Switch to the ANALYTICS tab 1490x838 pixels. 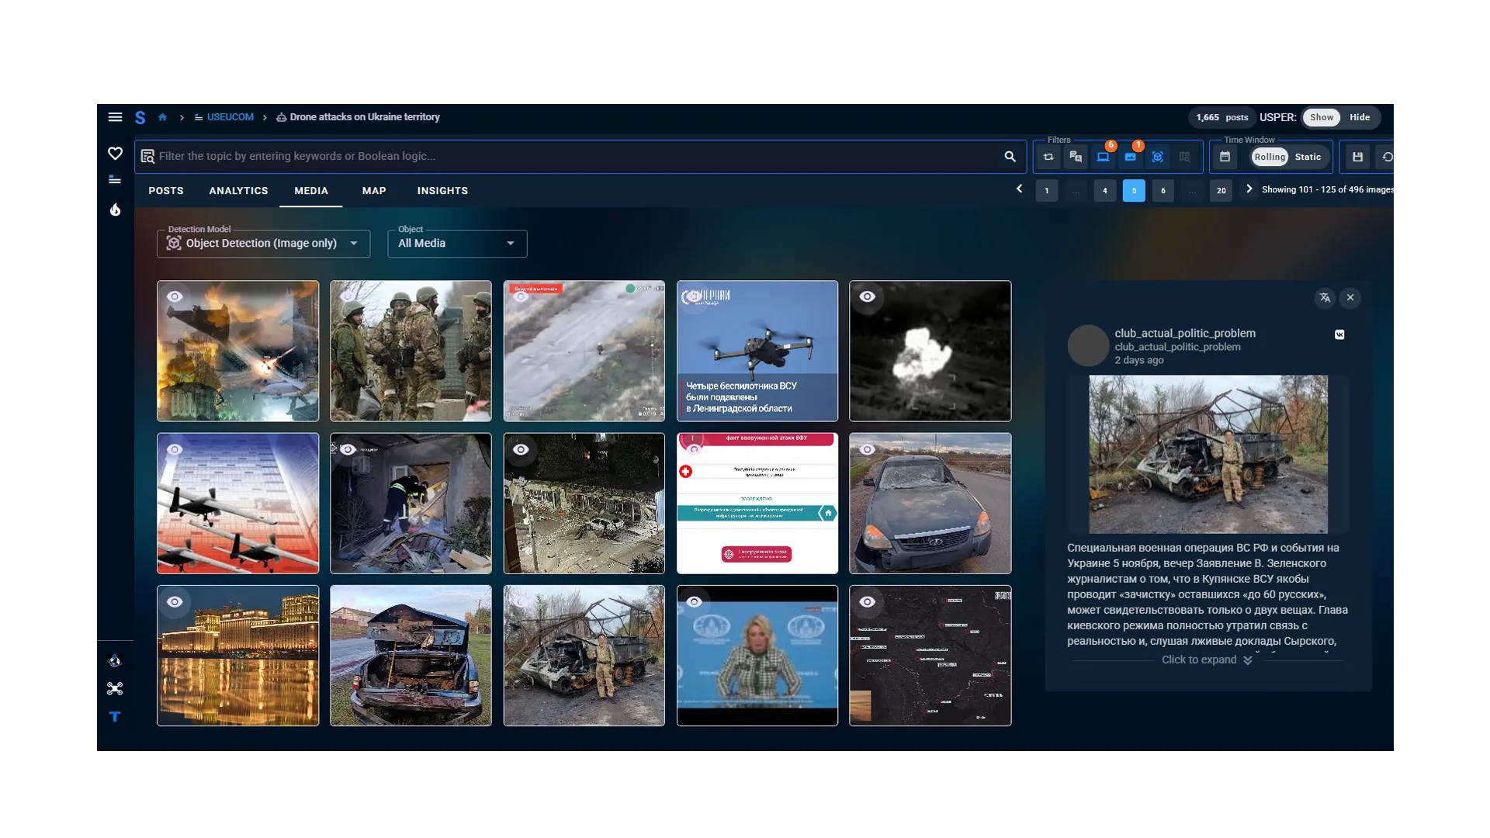pos(238,191)
